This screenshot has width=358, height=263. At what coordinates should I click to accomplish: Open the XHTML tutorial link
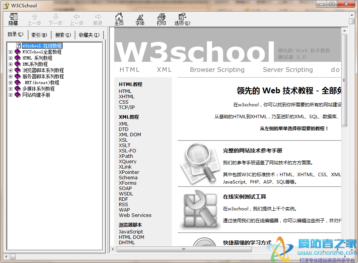pos(127,97)
